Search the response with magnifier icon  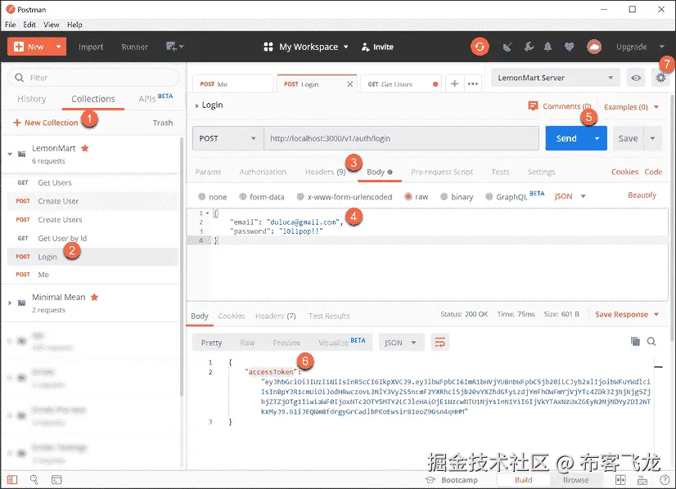coord(651,341)
